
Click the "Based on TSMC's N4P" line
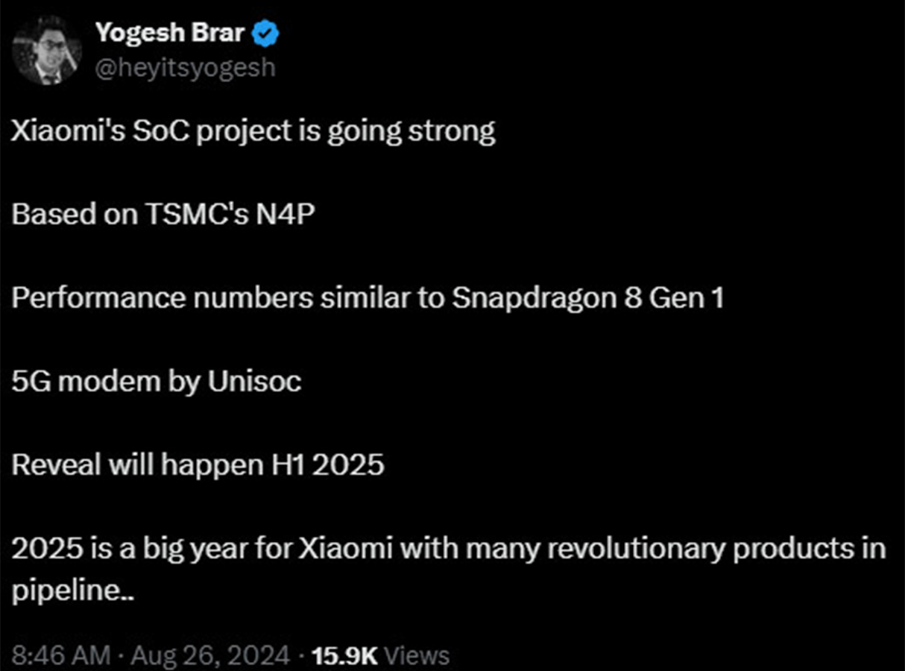click(164, 215)
